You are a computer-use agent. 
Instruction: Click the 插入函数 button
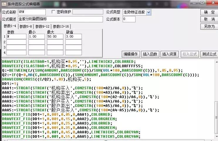coord(150,54)
